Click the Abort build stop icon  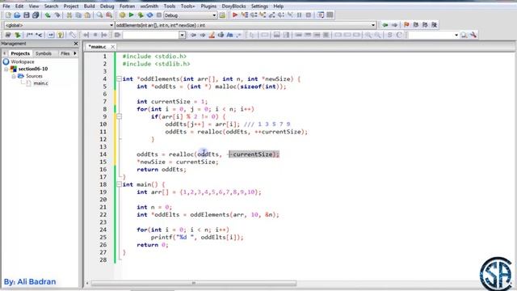(x=159, y=15)
